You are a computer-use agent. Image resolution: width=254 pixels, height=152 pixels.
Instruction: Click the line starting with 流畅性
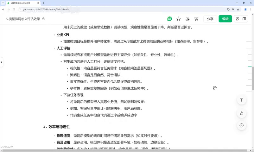pos(96,75)
